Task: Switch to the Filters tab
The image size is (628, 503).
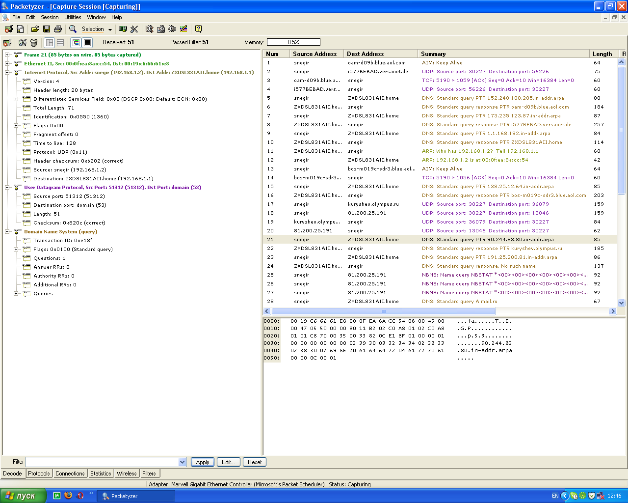Action: click(x=149, y=474)
